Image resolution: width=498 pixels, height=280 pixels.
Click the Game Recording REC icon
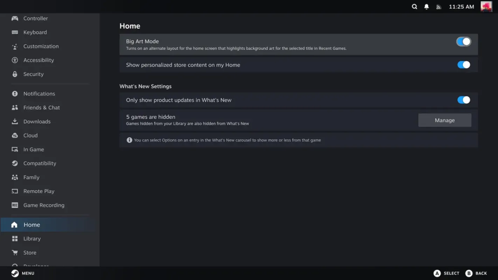(15, 205)
